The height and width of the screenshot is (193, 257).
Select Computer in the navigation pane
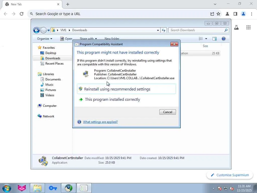click(x=47, y=106)
